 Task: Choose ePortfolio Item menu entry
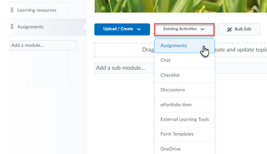click(x=185, y=105)
